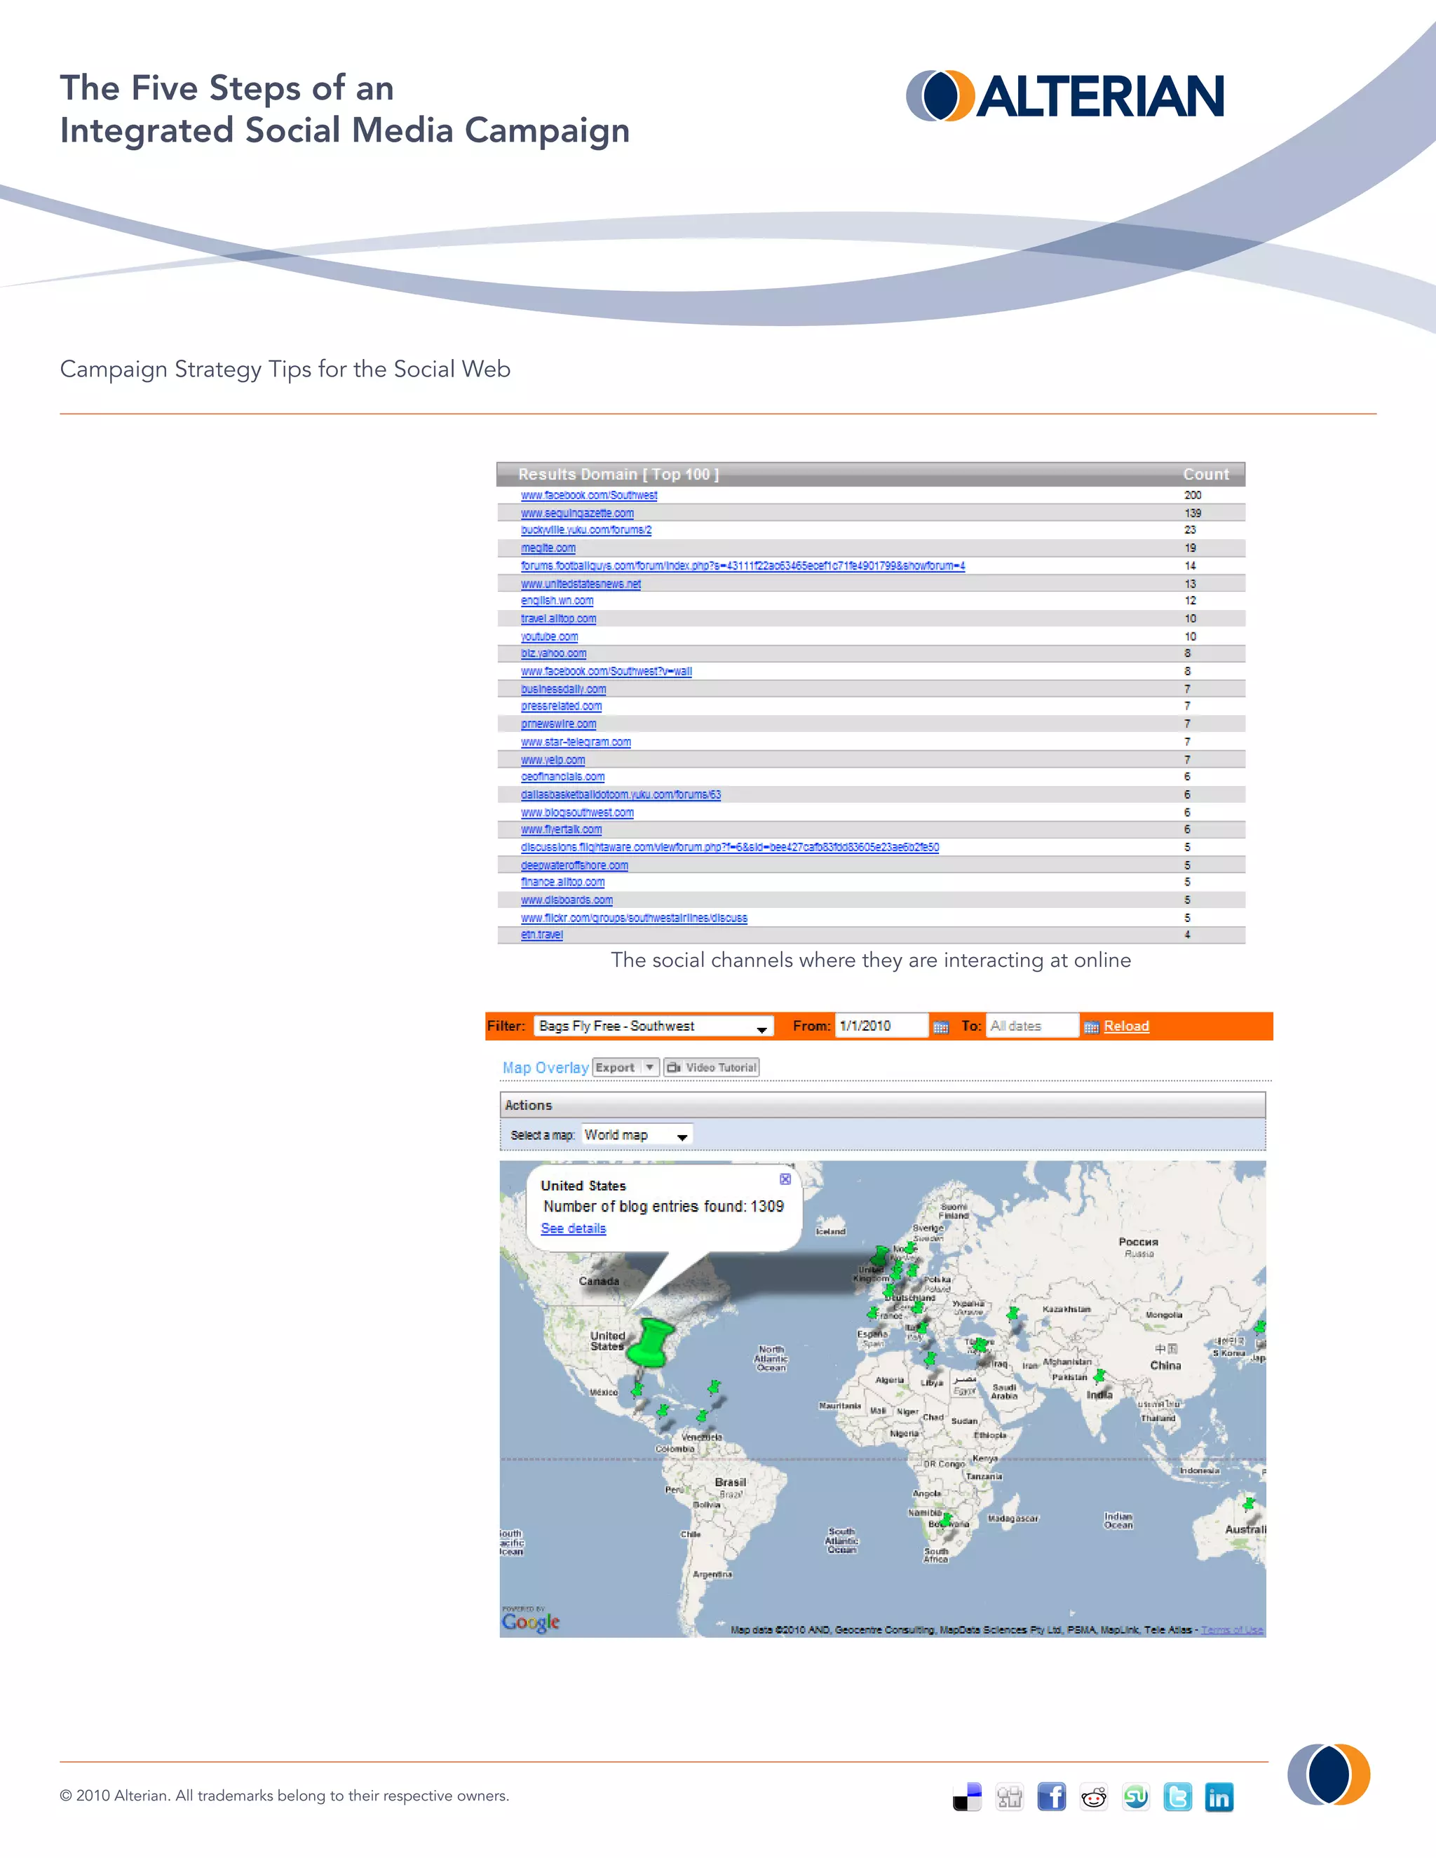Image resolution: width=1436 pixels, height=1858 pixels.
Task: Click the LinkedIn icon
Action: tap(1219, 1797)
